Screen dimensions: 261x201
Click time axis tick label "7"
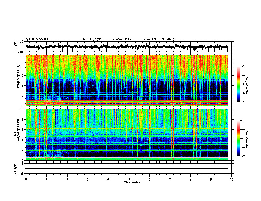click(170, 179)
